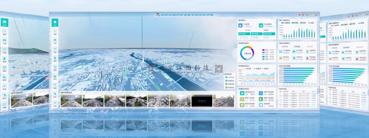The height and width of the screenshot is (138, 369).
Task: Open 安防 module in center screen sidebar
Action: 55,32
